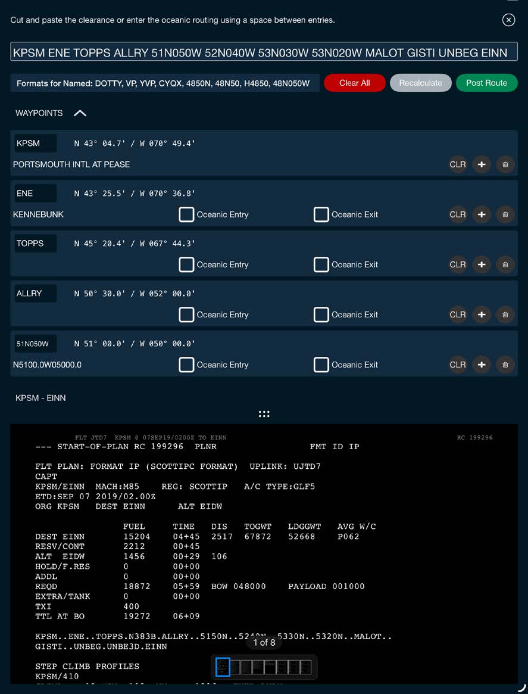
Task: Add a waypoint after ALLRY
Action: point(482,315)
